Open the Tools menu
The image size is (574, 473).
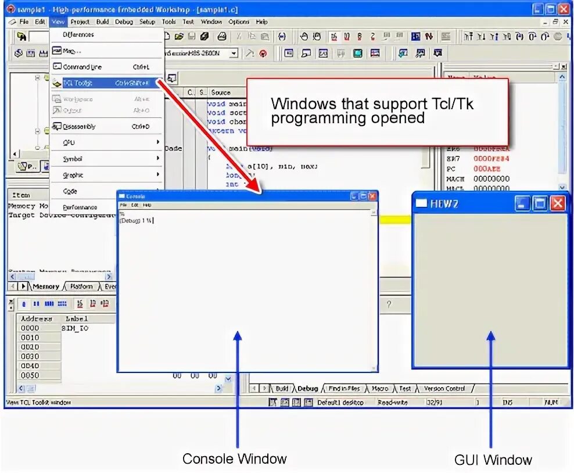click(x=168, y=22)
